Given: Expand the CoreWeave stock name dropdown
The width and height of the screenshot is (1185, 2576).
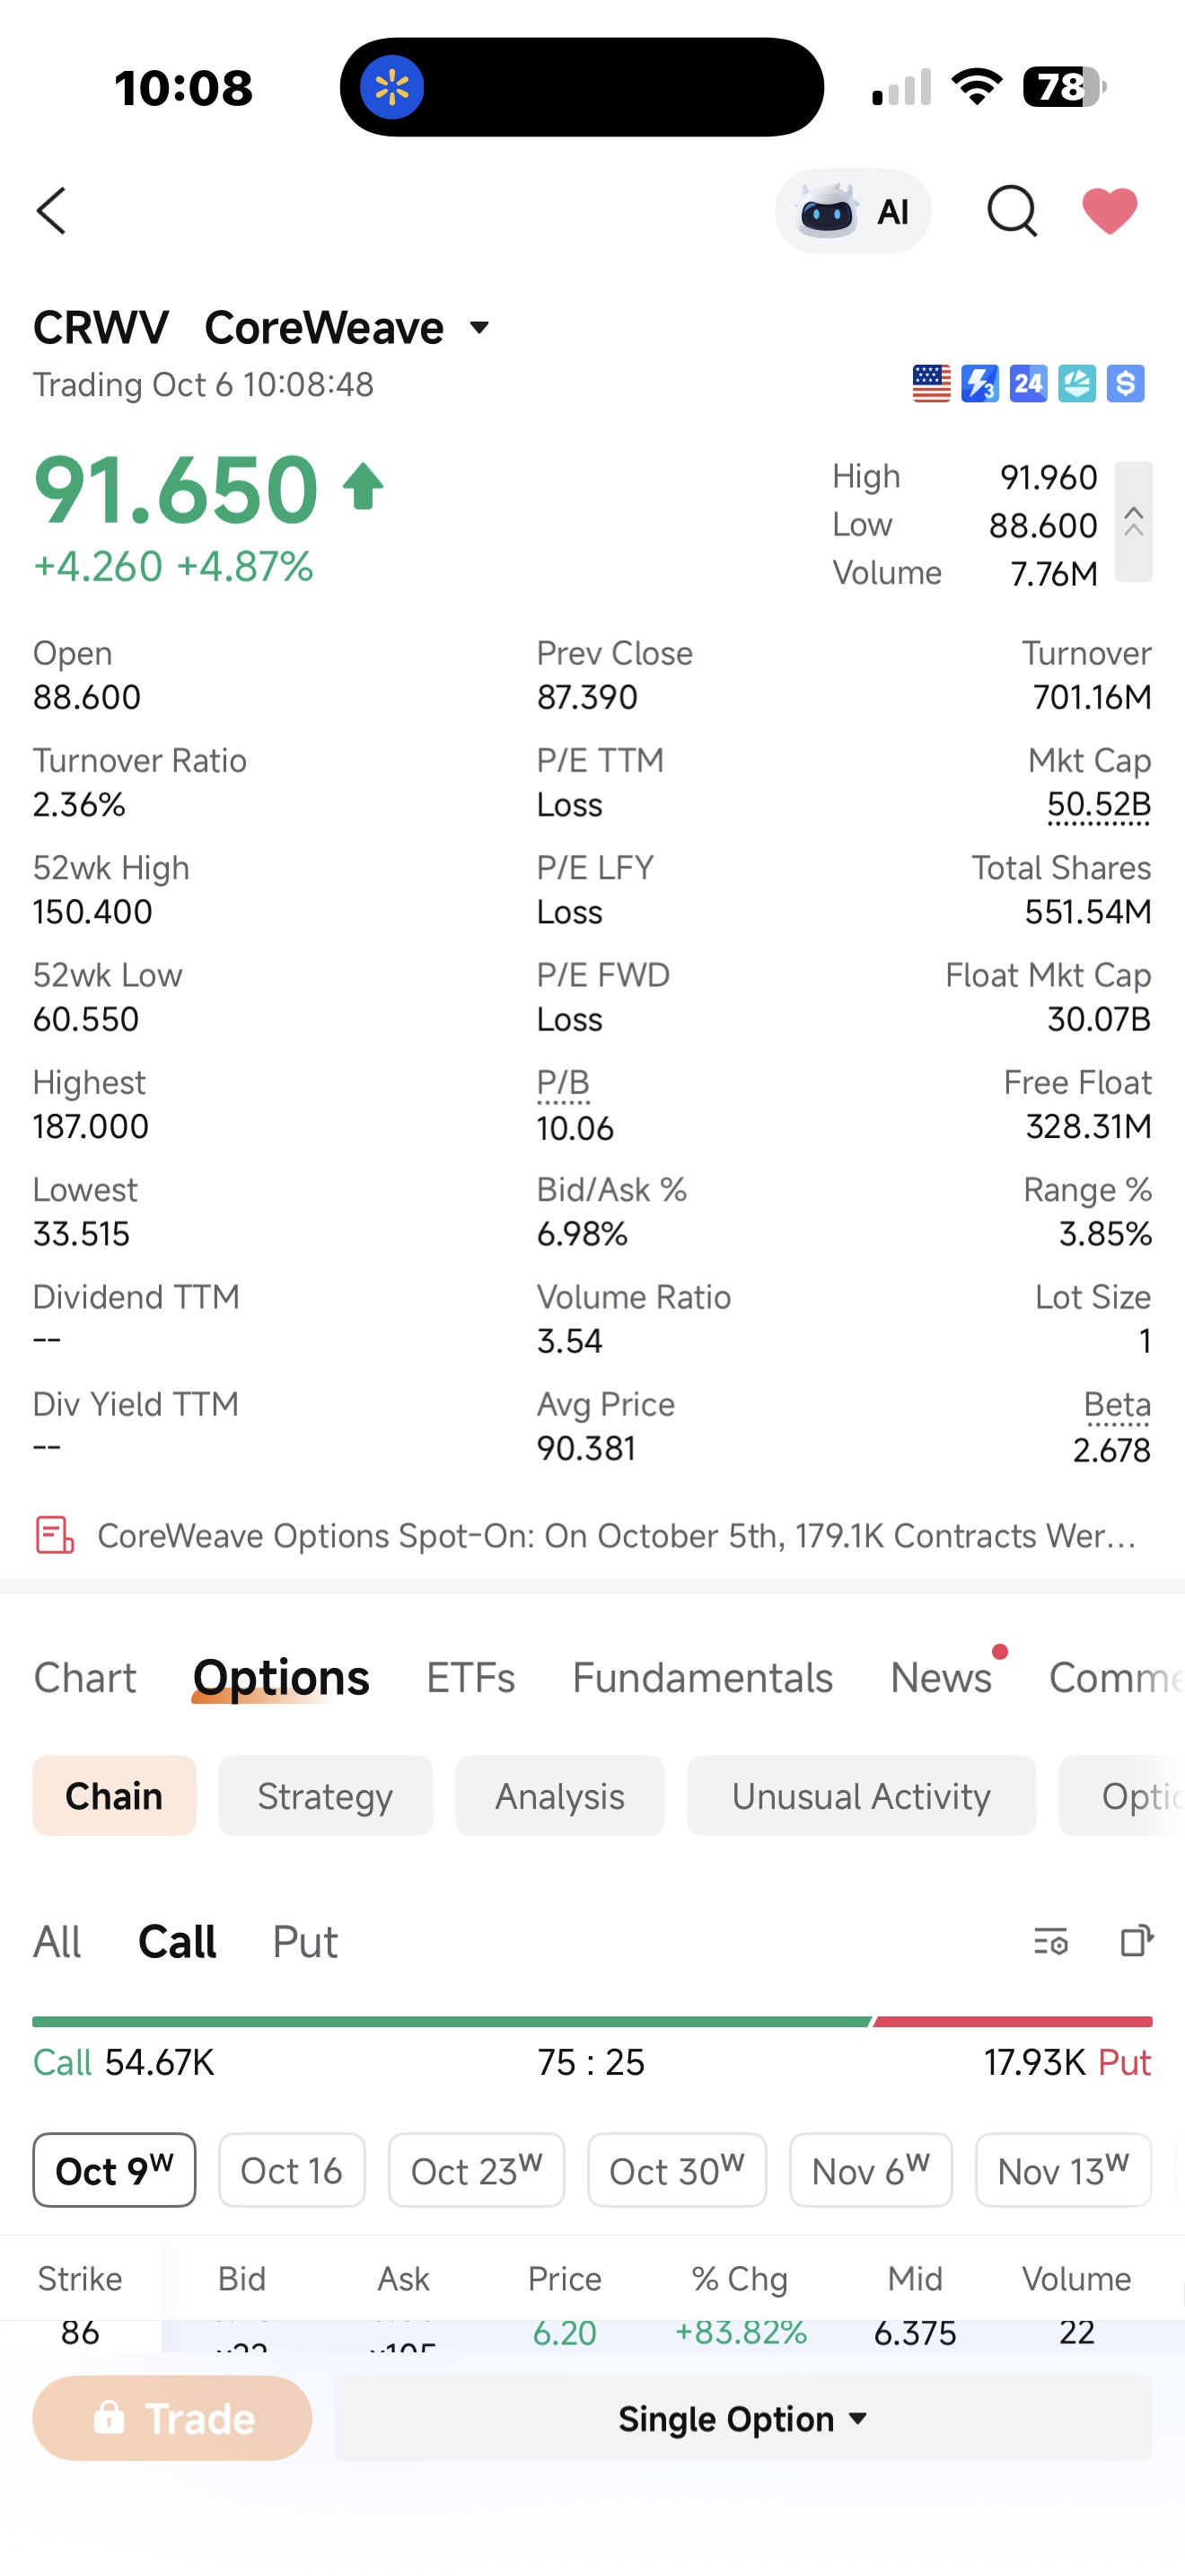Looking at the screenshot, I should coord(479,328).
